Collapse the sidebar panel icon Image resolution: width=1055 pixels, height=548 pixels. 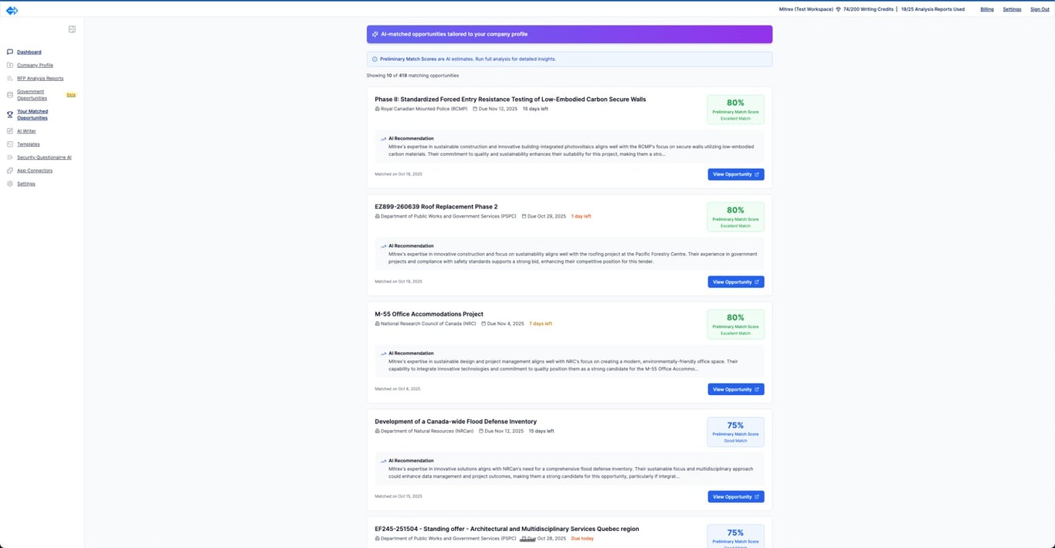point(72,29)
